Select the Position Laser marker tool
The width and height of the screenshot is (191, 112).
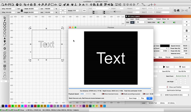[5, 41]
